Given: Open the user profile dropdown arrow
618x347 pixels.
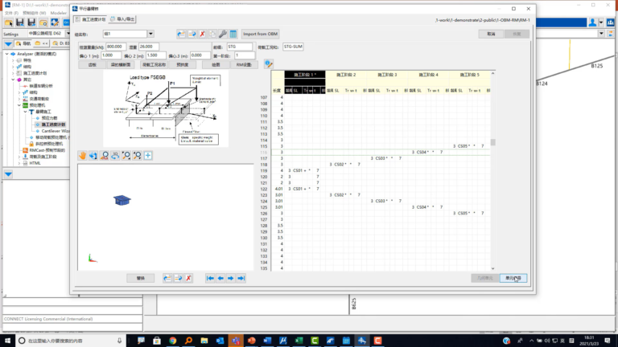Looking at the screenshot, I should 601,22.
